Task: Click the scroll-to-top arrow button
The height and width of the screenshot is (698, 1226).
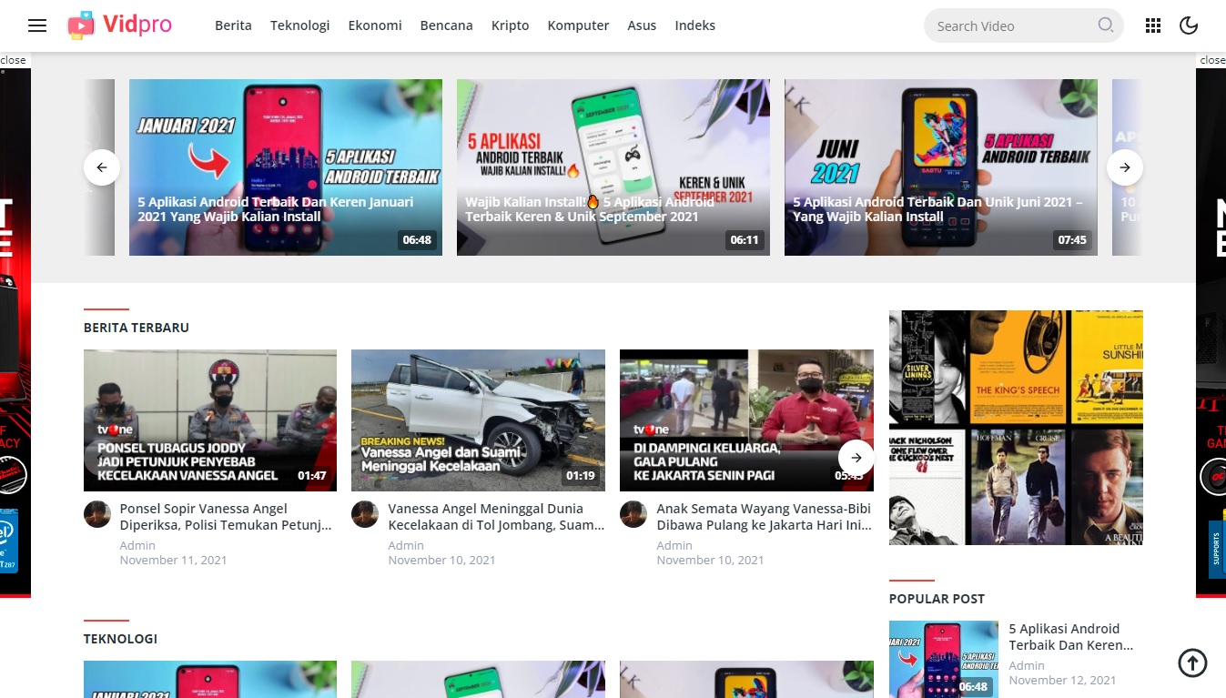Action: tap(1192, 663)
